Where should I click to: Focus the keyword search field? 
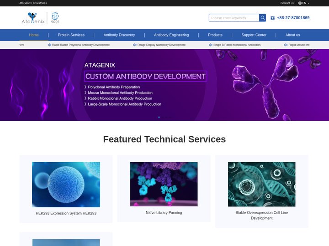click(x=234, y=18)
